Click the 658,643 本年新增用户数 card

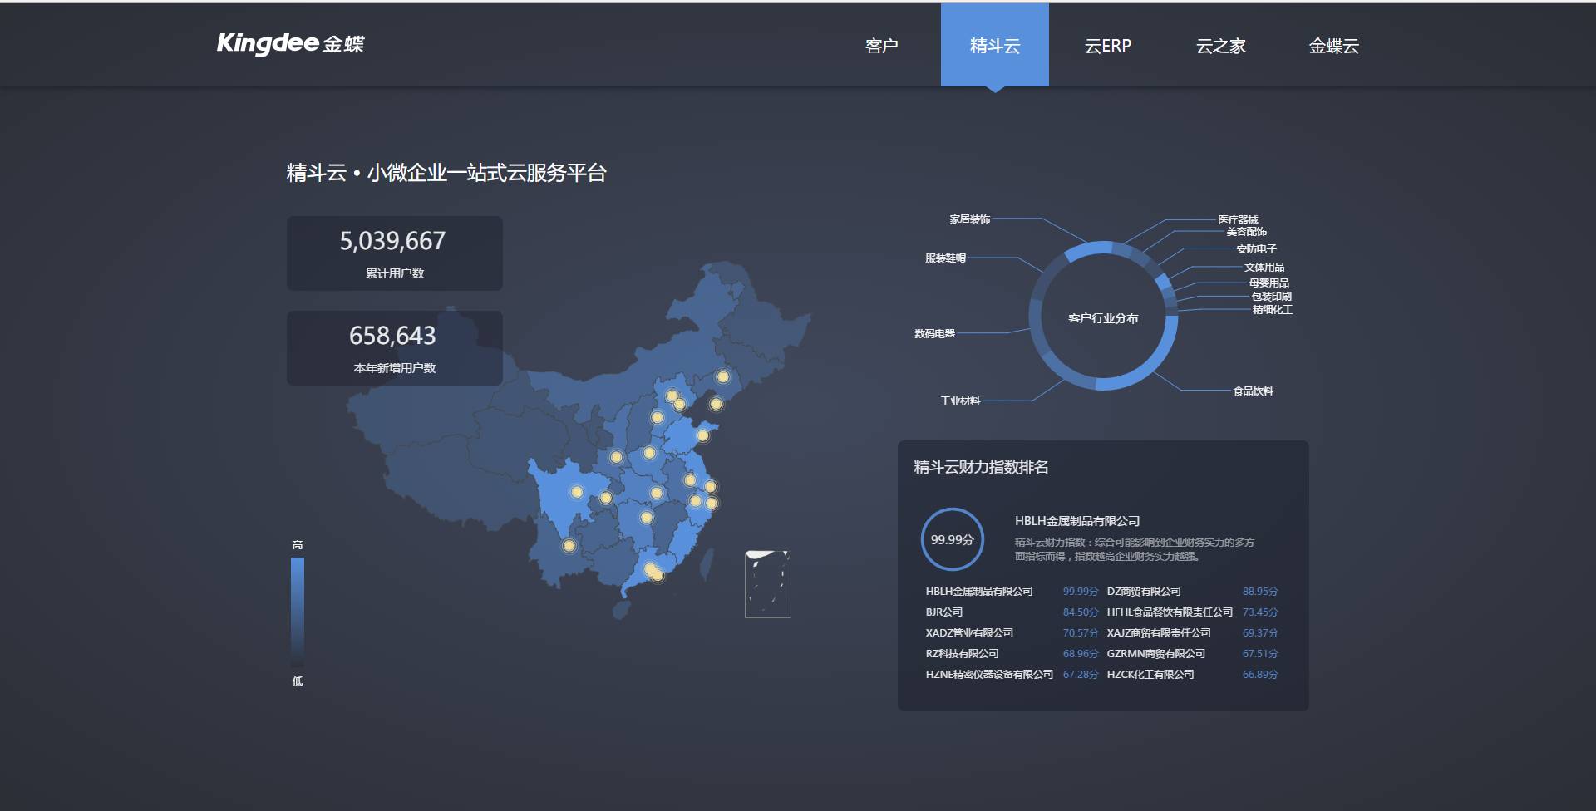click(395, 348)
